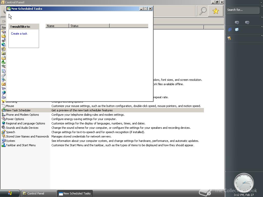The width and height of the screenshot is (263, 197).
Task: Sort tasks by the Status column header
Action: (89, 26)
